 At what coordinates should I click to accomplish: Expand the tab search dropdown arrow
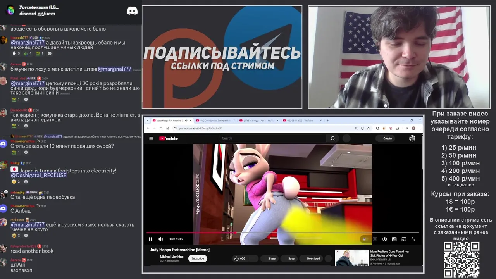pos(147,121)
